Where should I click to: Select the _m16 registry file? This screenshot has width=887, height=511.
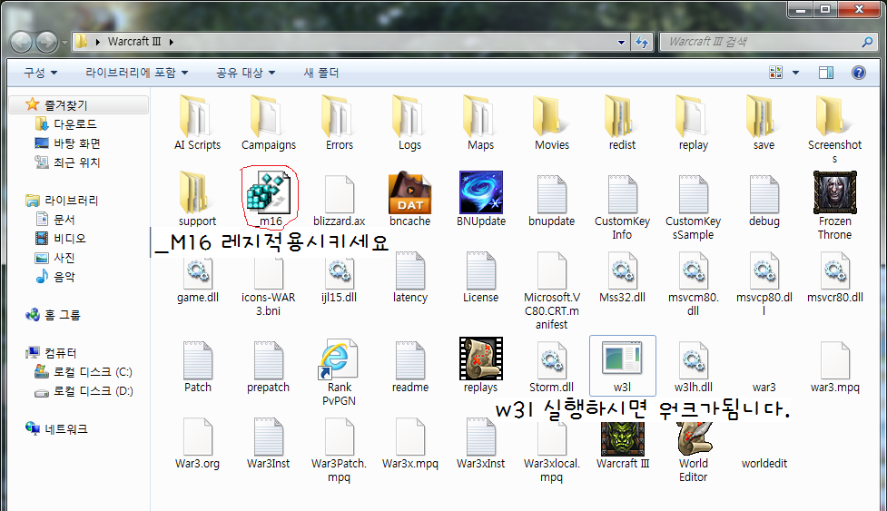(269, 193)
